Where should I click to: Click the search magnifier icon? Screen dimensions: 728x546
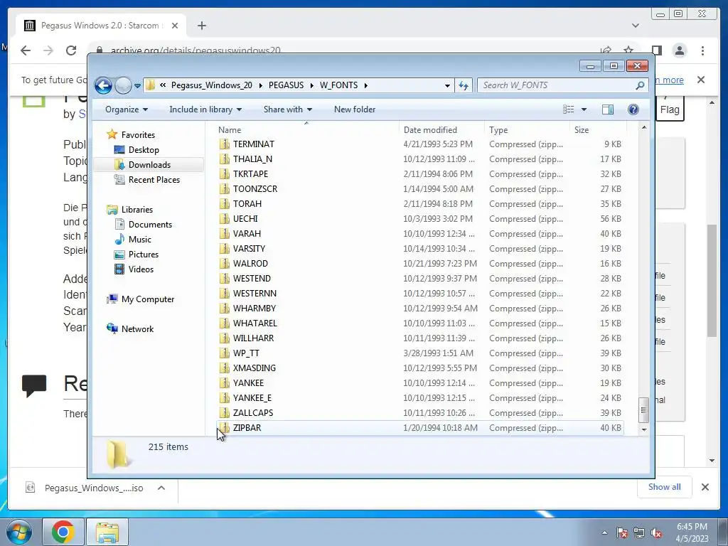pyautogui.click(x=640, y=85)
